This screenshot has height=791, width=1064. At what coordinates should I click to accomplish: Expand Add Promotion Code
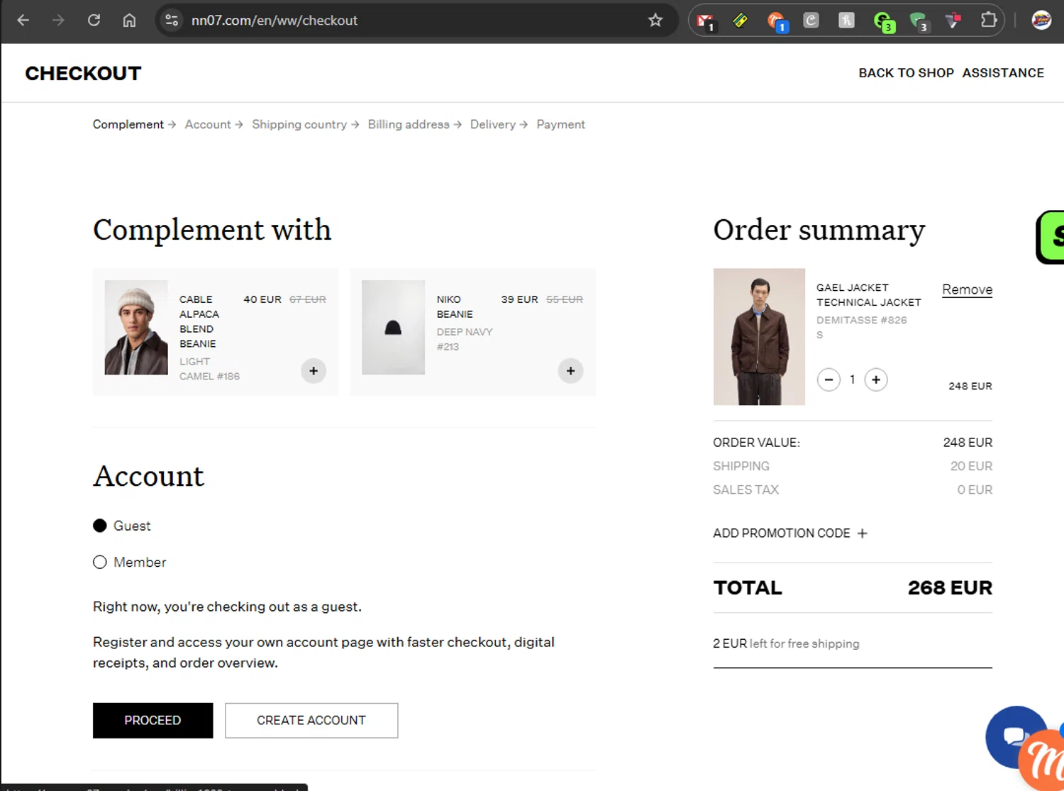click(x=790, y=533)
